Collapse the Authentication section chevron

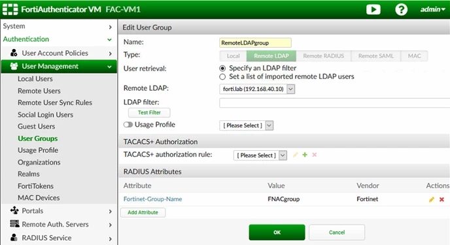click(110, 40)
